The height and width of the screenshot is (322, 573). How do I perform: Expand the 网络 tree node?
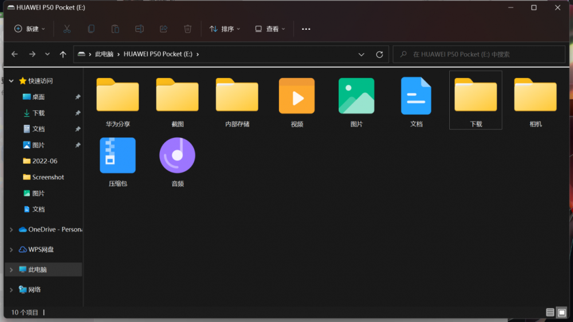[11, 290]
